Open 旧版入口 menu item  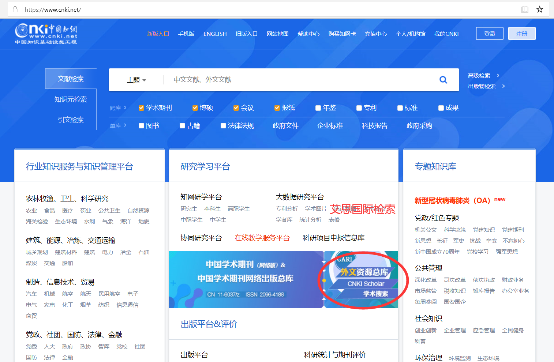[x=247, y=34]
